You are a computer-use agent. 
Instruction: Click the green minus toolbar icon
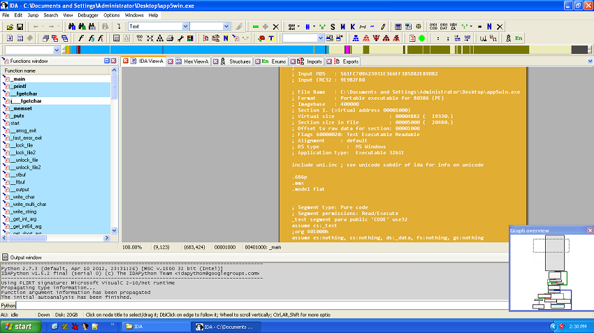click(256, 27)
